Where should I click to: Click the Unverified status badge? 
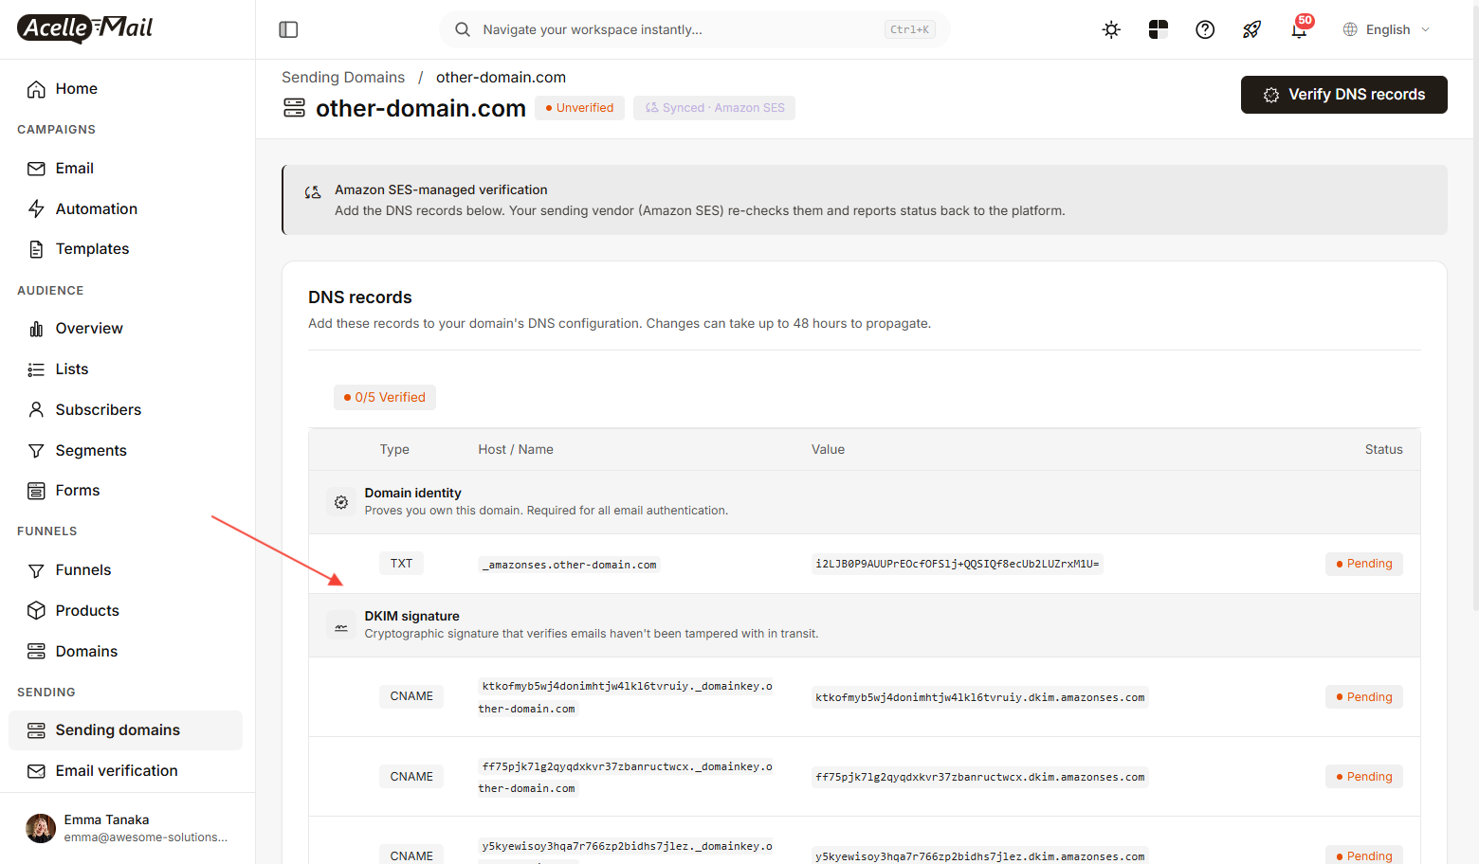[x=579, y=108]
